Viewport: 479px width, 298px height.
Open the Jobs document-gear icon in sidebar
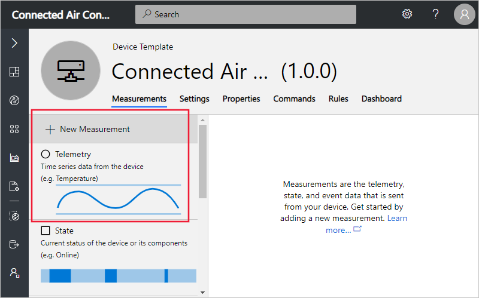tap(14, 186)
